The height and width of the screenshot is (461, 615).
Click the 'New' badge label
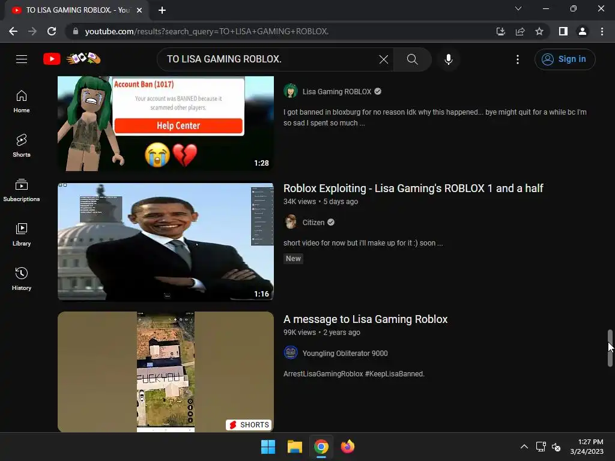[x=293, y=258]
